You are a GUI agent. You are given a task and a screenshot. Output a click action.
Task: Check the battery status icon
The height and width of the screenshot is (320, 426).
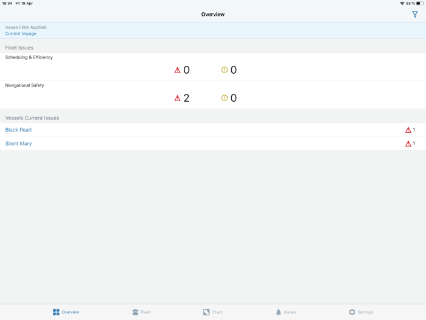pos(420,3)
